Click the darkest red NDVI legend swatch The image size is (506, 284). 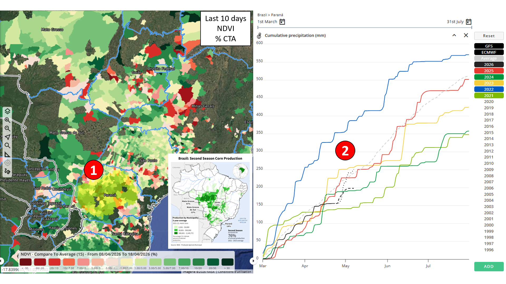26,262
